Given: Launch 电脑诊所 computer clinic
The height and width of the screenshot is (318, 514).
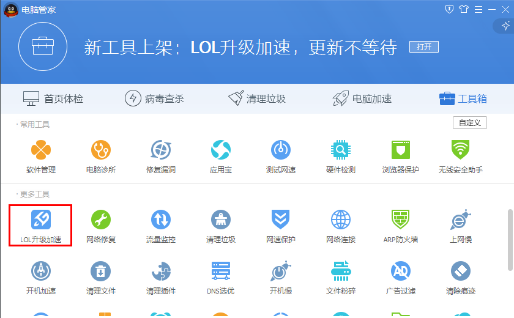Looking at the screenshot, I should (x=101, y=156).
